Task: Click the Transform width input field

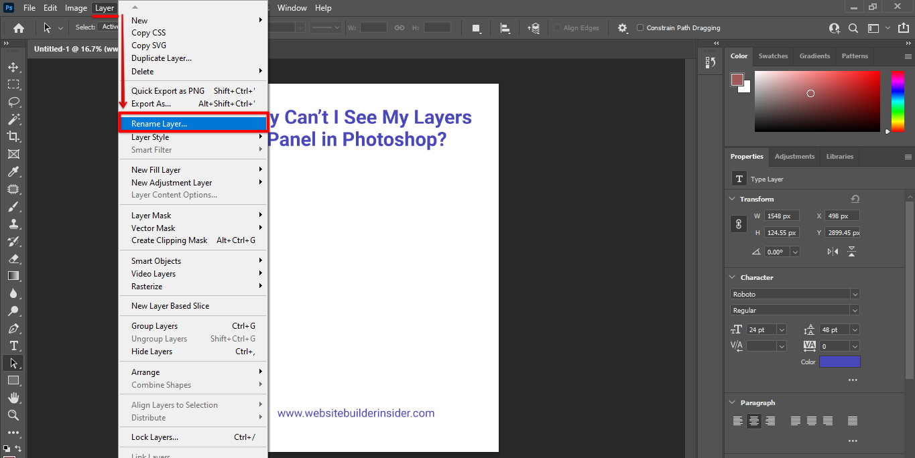Action: coord(782,216)
